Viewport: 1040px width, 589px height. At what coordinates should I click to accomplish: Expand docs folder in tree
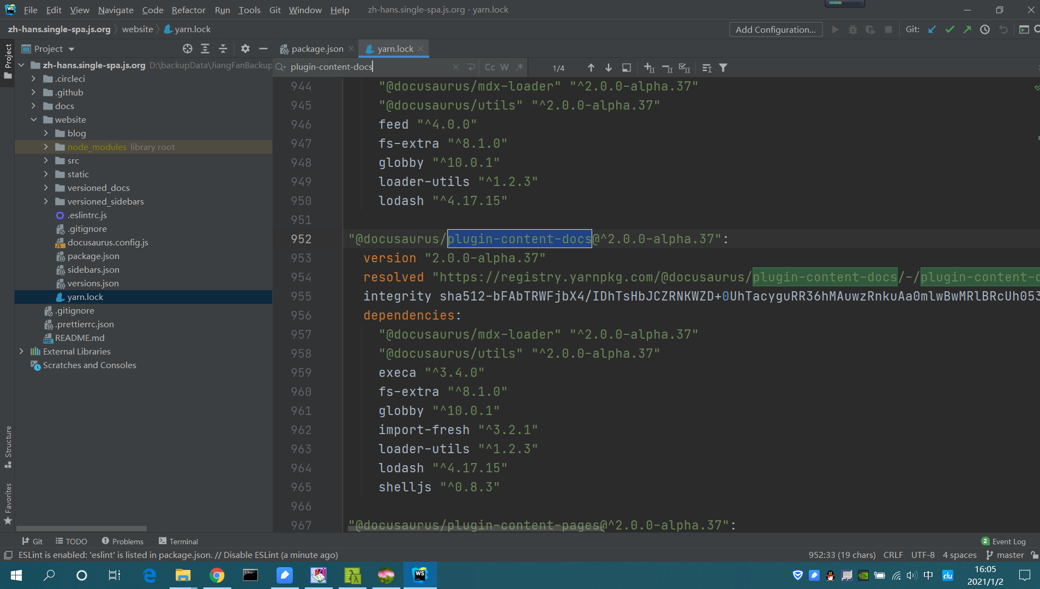34,106
